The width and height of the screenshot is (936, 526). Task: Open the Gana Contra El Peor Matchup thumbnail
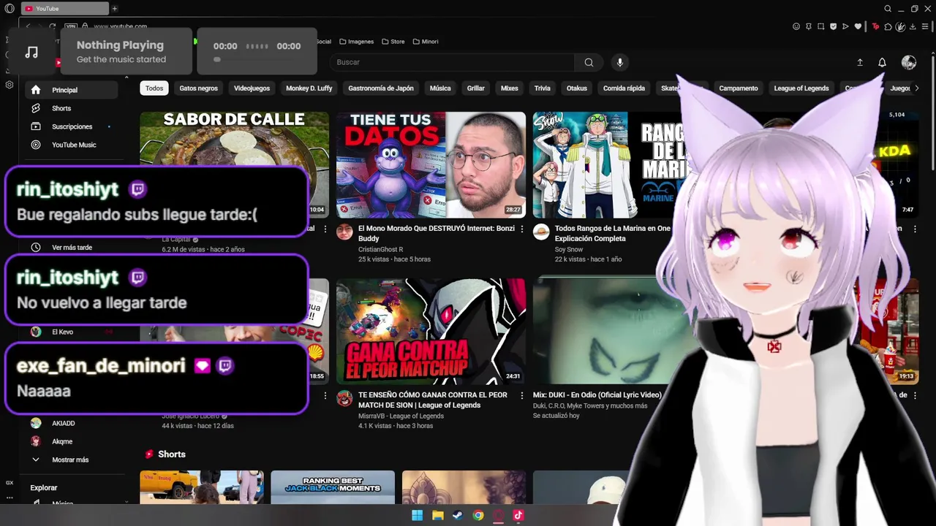431,332
